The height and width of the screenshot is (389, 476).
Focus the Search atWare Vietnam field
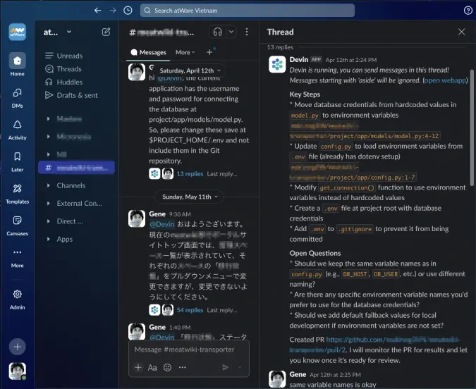pos(247,11)
